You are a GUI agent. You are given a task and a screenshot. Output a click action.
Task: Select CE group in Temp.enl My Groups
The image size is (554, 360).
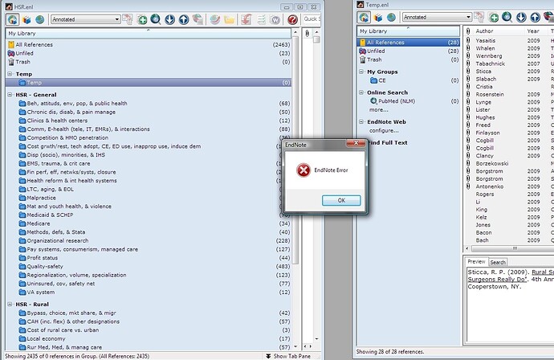tap(409, 80)
